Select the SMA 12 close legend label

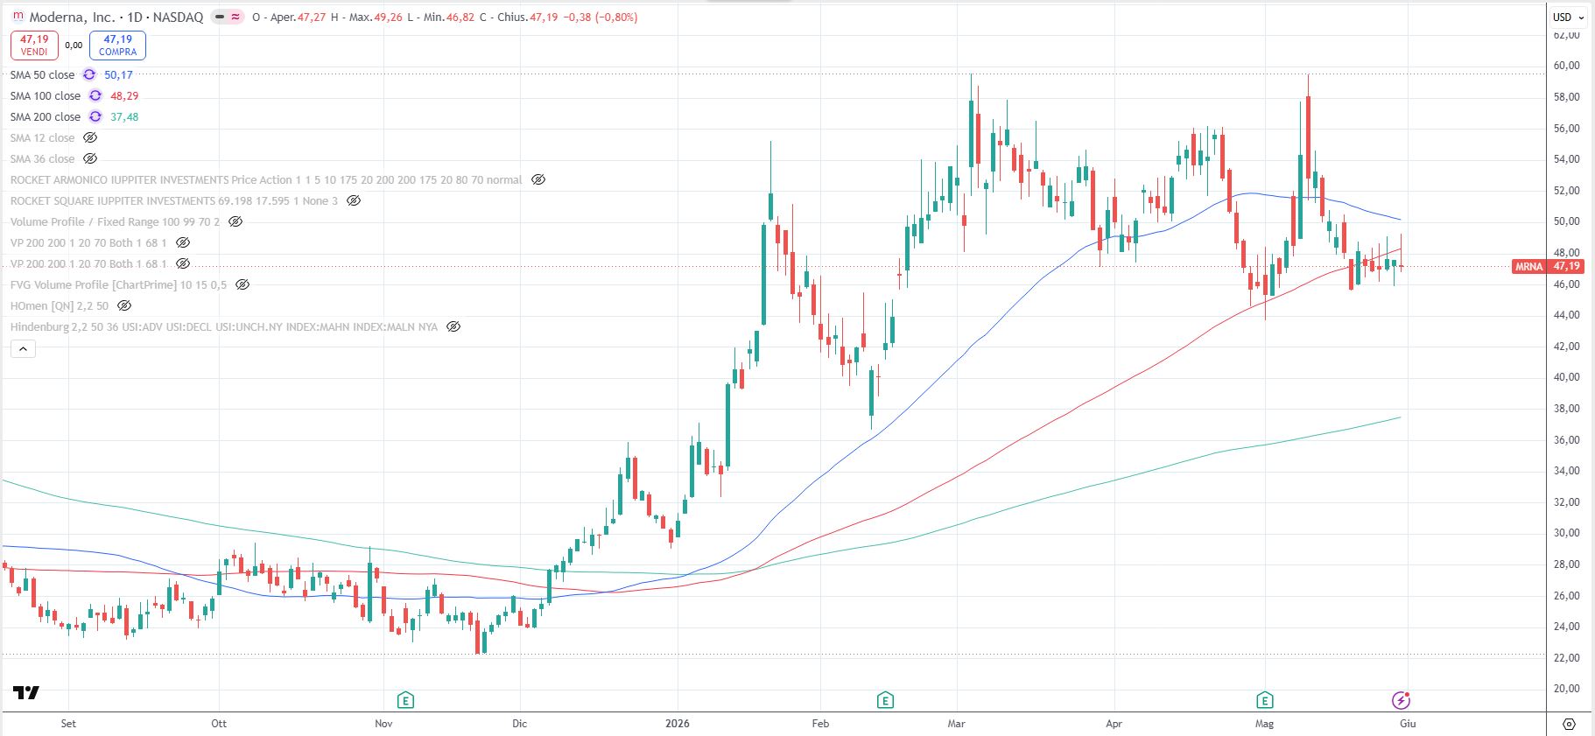click(x=43, y=138)
